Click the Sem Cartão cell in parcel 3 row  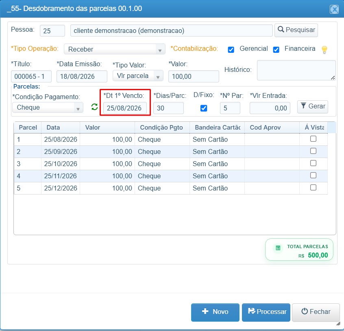pyautogui.click(x=217, y=164)
